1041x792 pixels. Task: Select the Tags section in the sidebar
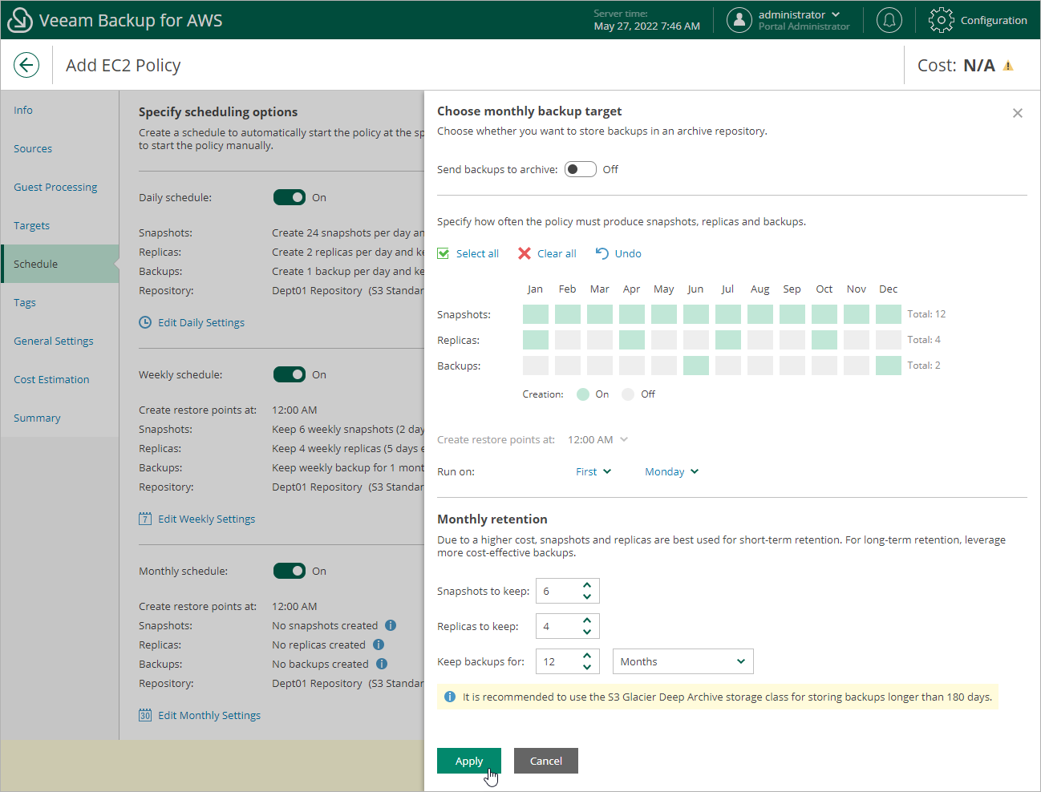click(x=25, y=302)
